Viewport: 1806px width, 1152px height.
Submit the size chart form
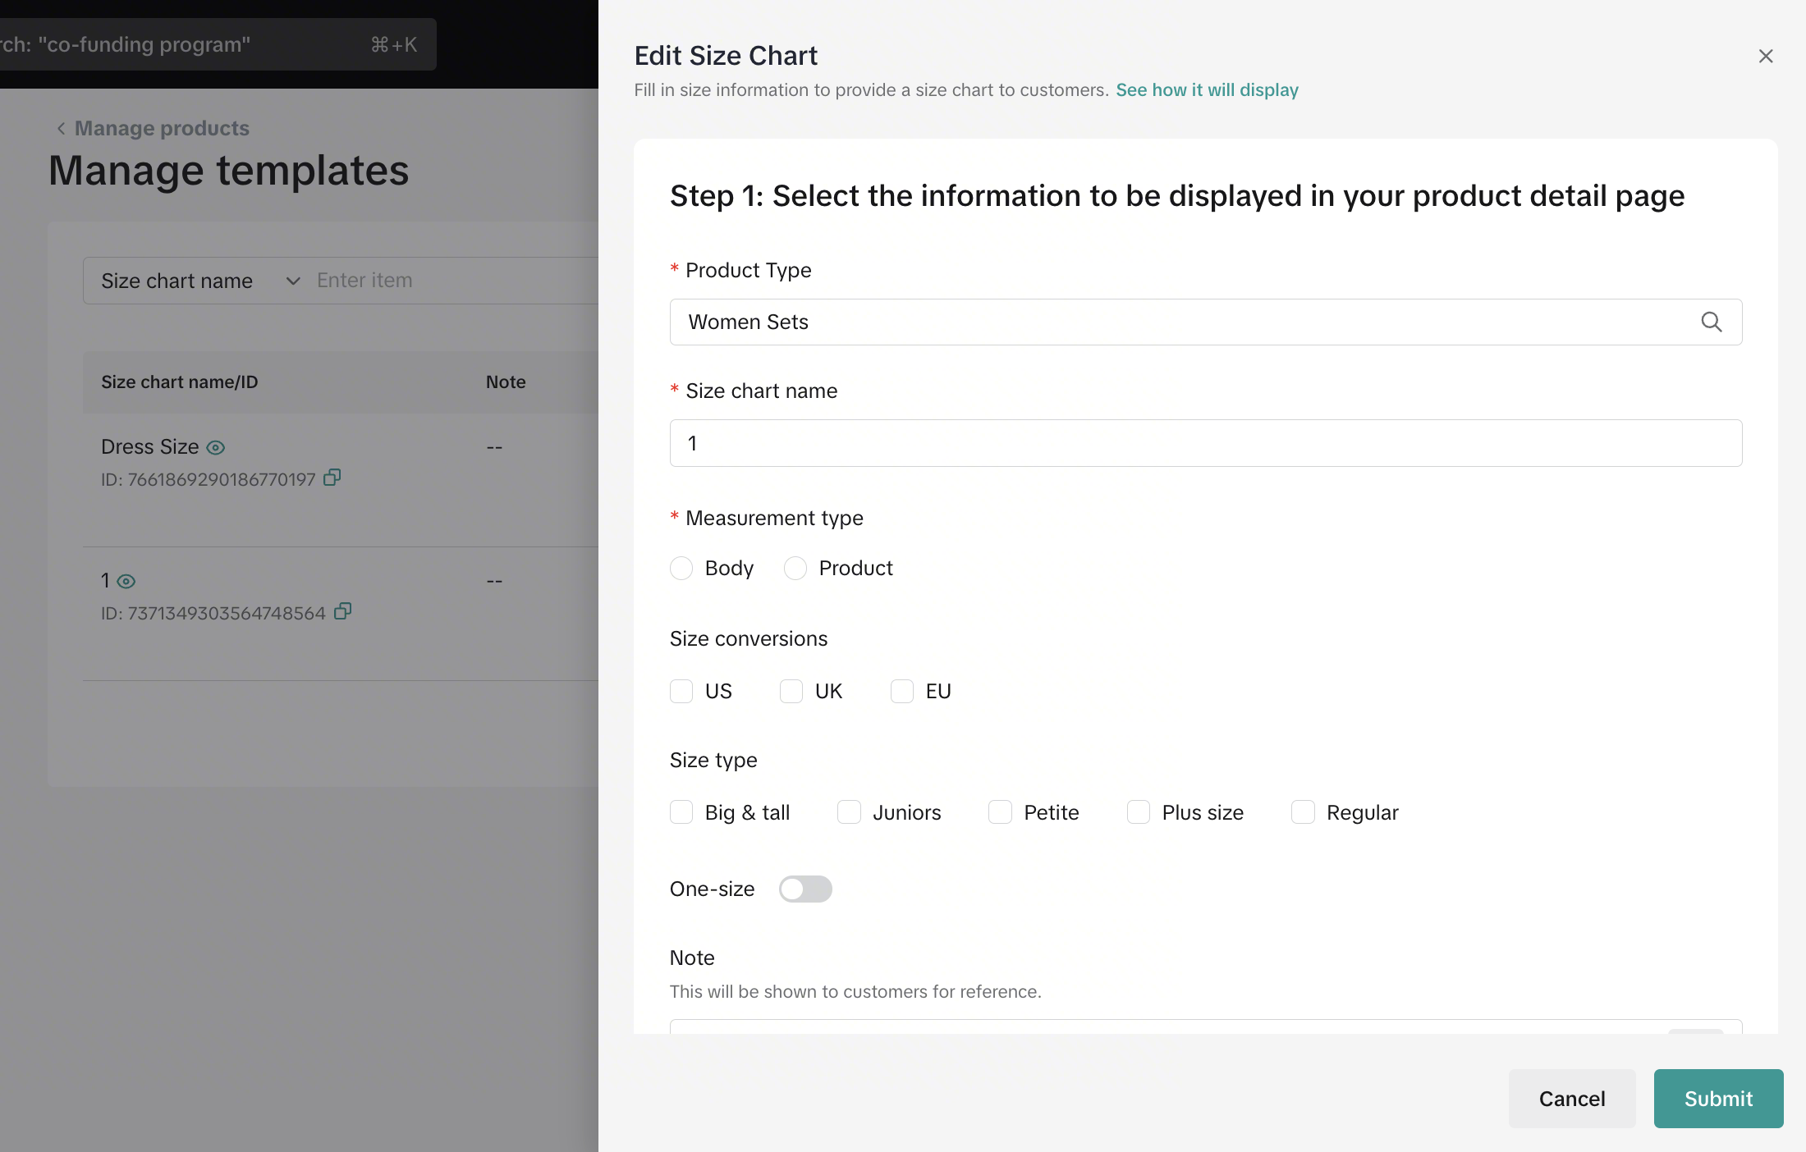click(x=1718, y=1099)
